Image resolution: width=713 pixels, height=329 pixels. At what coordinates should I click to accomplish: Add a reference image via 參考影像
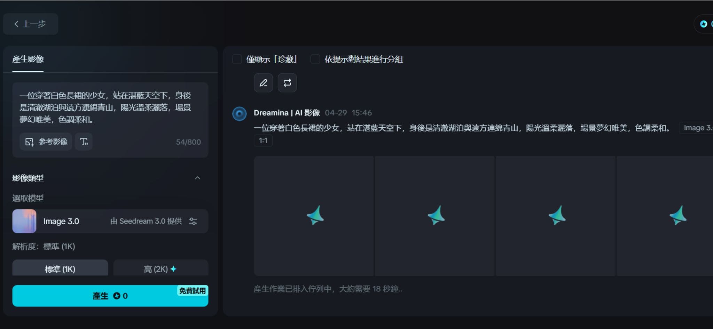(x=46, y=142)
